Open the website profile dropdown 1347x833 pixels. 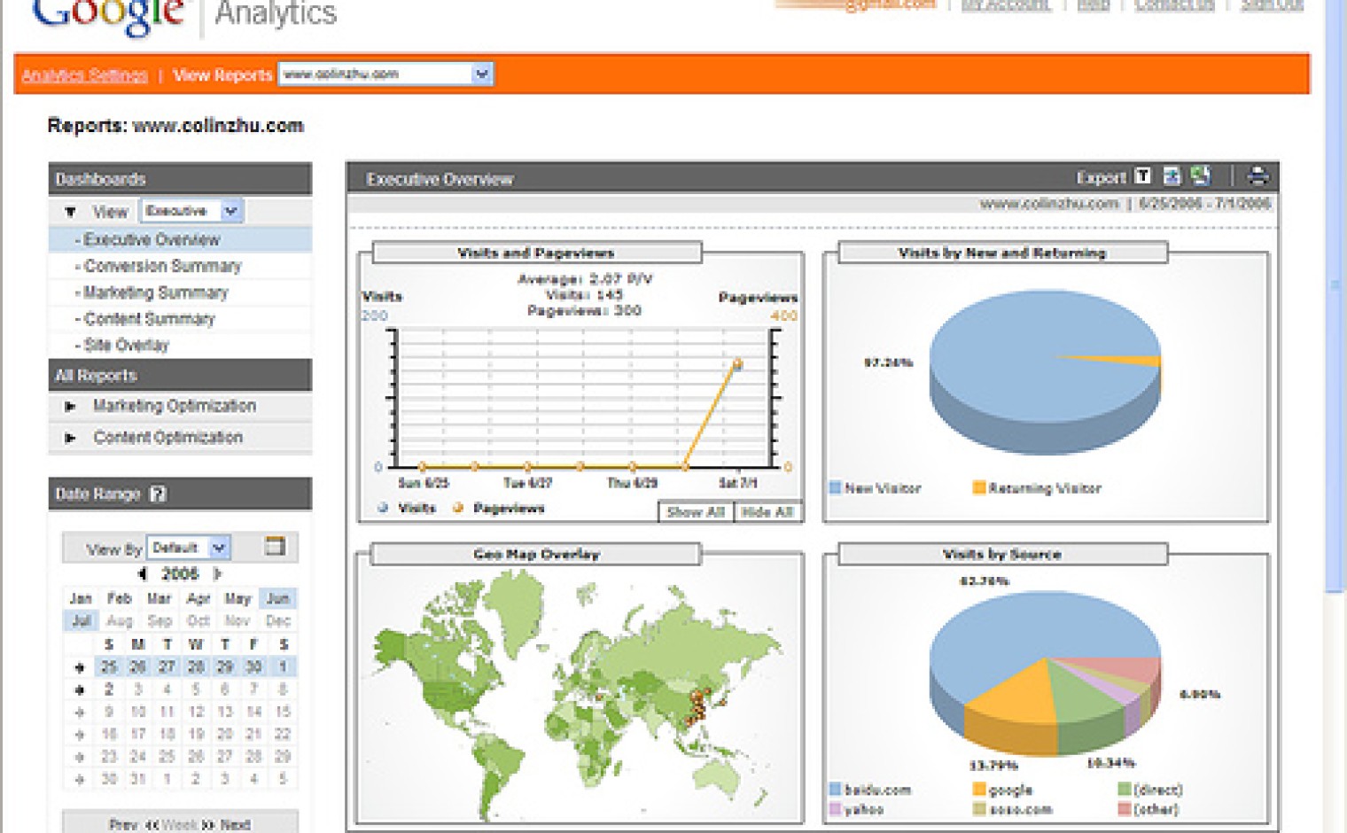click(386, 74)
